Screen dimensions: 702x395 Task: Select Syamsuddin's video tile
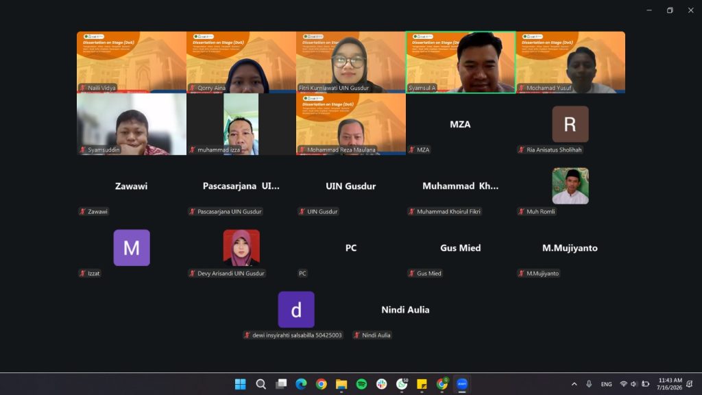click(x=132, y=124)
